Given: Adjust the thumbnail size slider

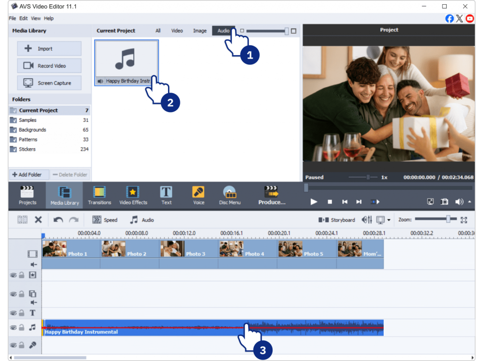Looking at the screenshot, I should pyautogui.click(x=287, y=31).
